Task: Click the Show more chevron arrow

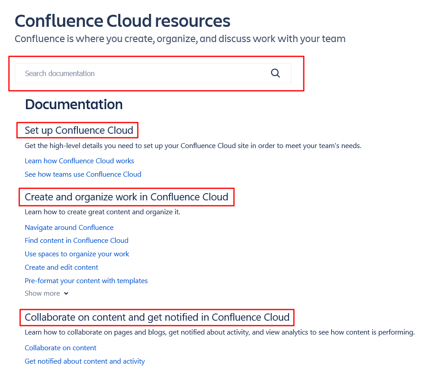Action: (x=66, y=293)
